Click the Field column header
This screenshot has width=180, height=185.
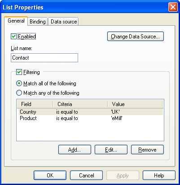pyautogui.click(x=35, y=104)
